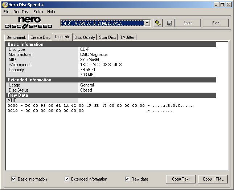Click the Disc Status value Closed
The height and width of the screenshot is (190, 234).
click(86, 90)
